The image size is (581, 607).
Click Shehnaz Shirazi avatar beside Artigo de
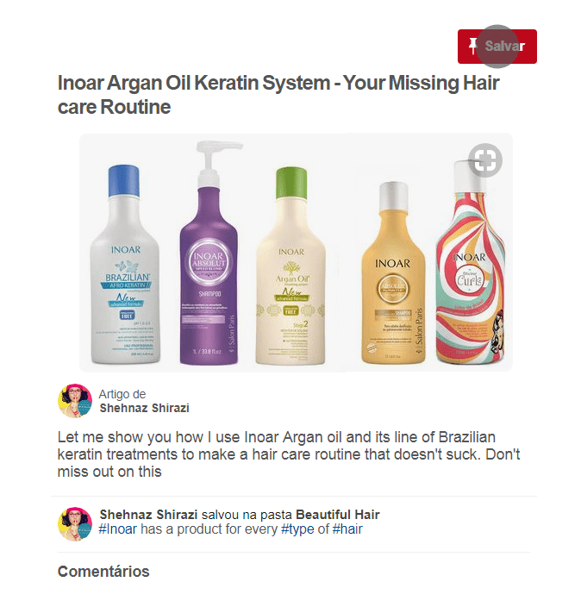click(x=75, y=401)
